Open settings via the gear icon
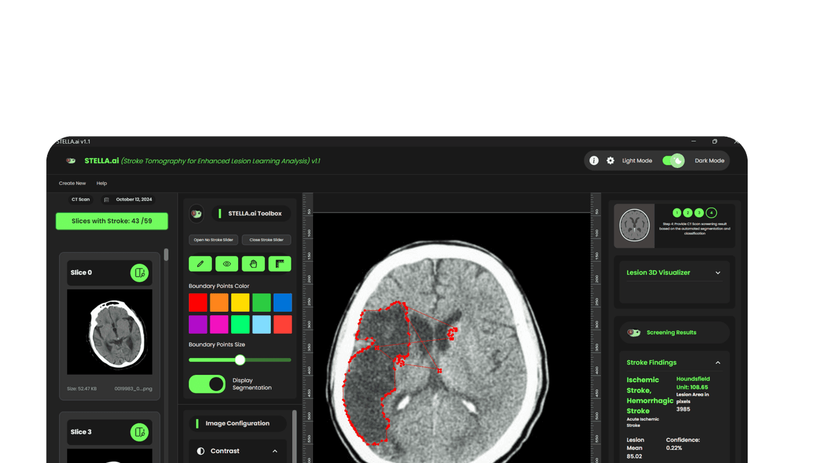The height and width of the screenshot is (463, 833). coord(610,160)
